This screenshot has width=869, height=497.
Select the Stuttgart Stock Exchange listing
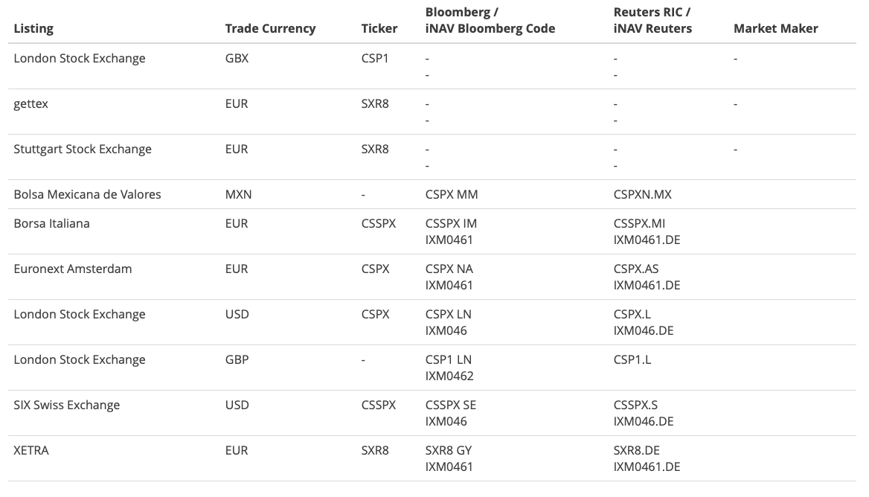click(83, 149)
